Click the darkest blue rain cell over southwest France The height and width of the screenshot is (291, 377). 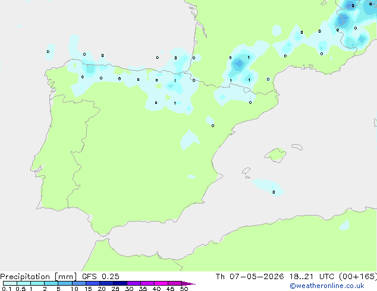(x=239, y=64)
